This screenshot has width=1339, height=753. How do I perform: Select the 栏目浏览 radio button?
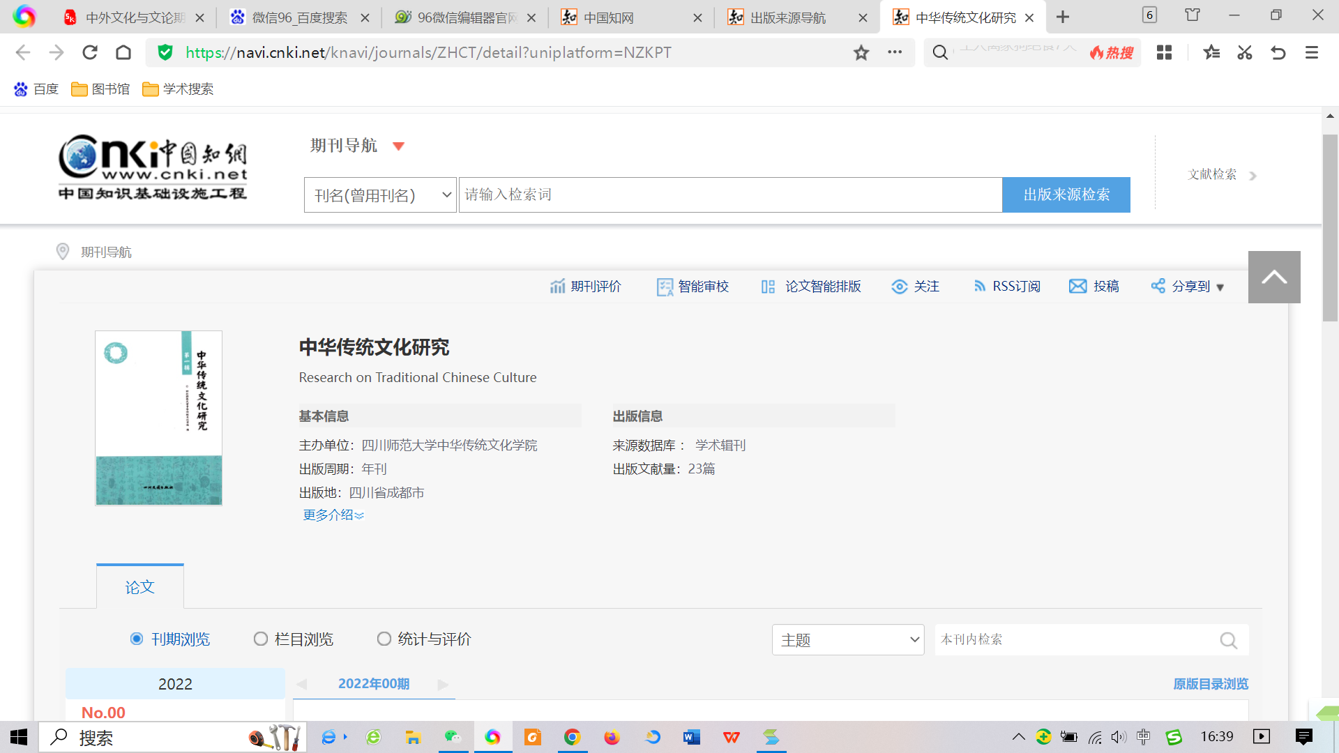[261, 639]
